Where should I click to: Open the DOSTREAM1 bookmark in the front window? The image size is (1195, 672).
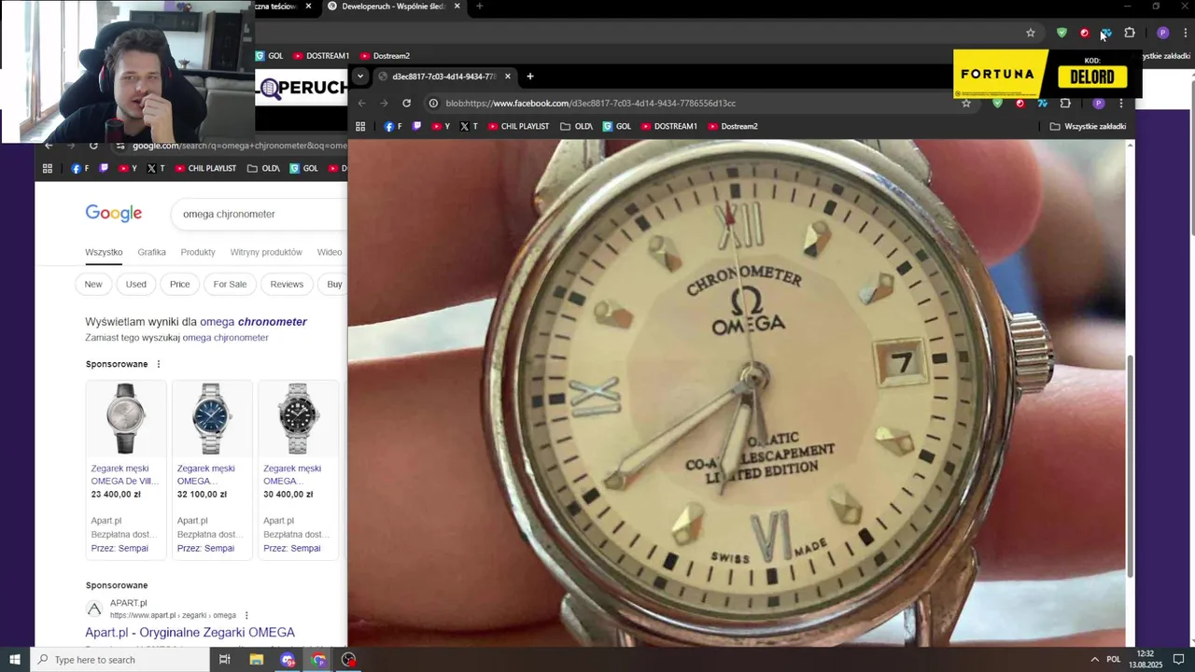[x=669, y=126]
